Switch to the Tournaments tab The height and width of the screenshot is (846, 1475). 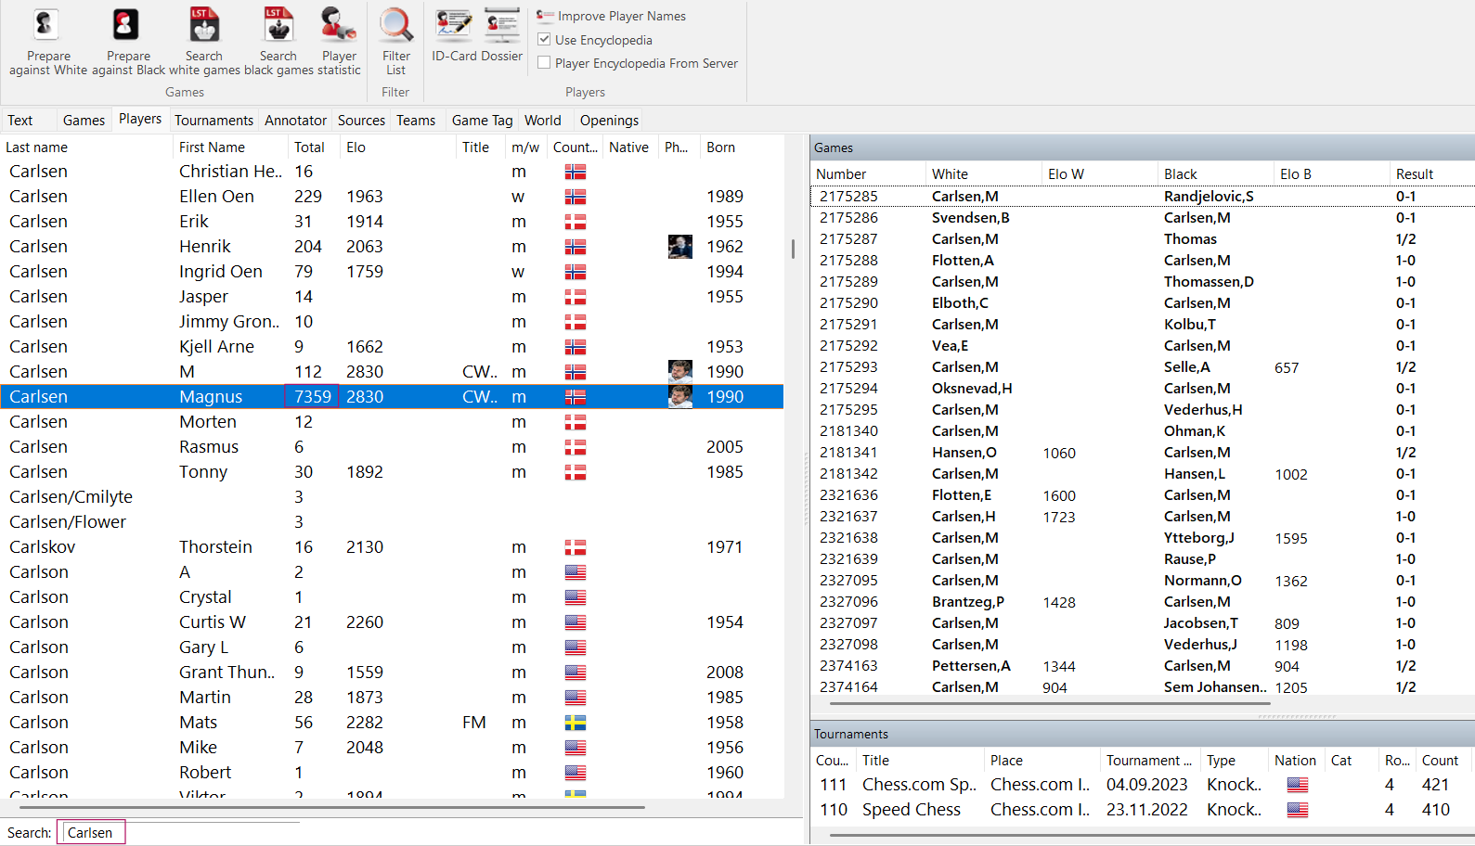pos(213,121)
